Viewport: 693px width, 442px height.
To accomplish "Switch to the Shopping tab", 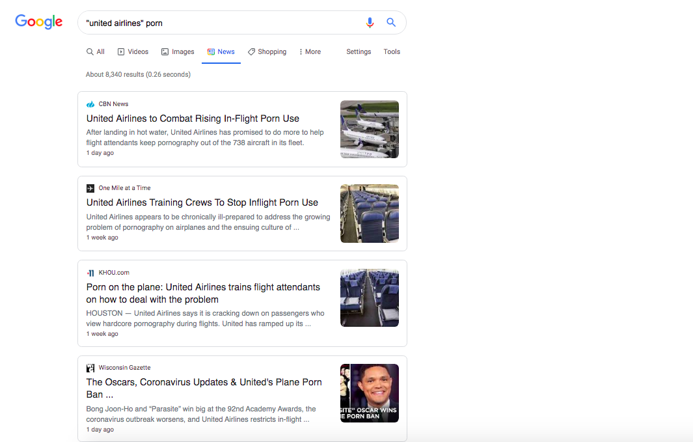I will (267, 51).
